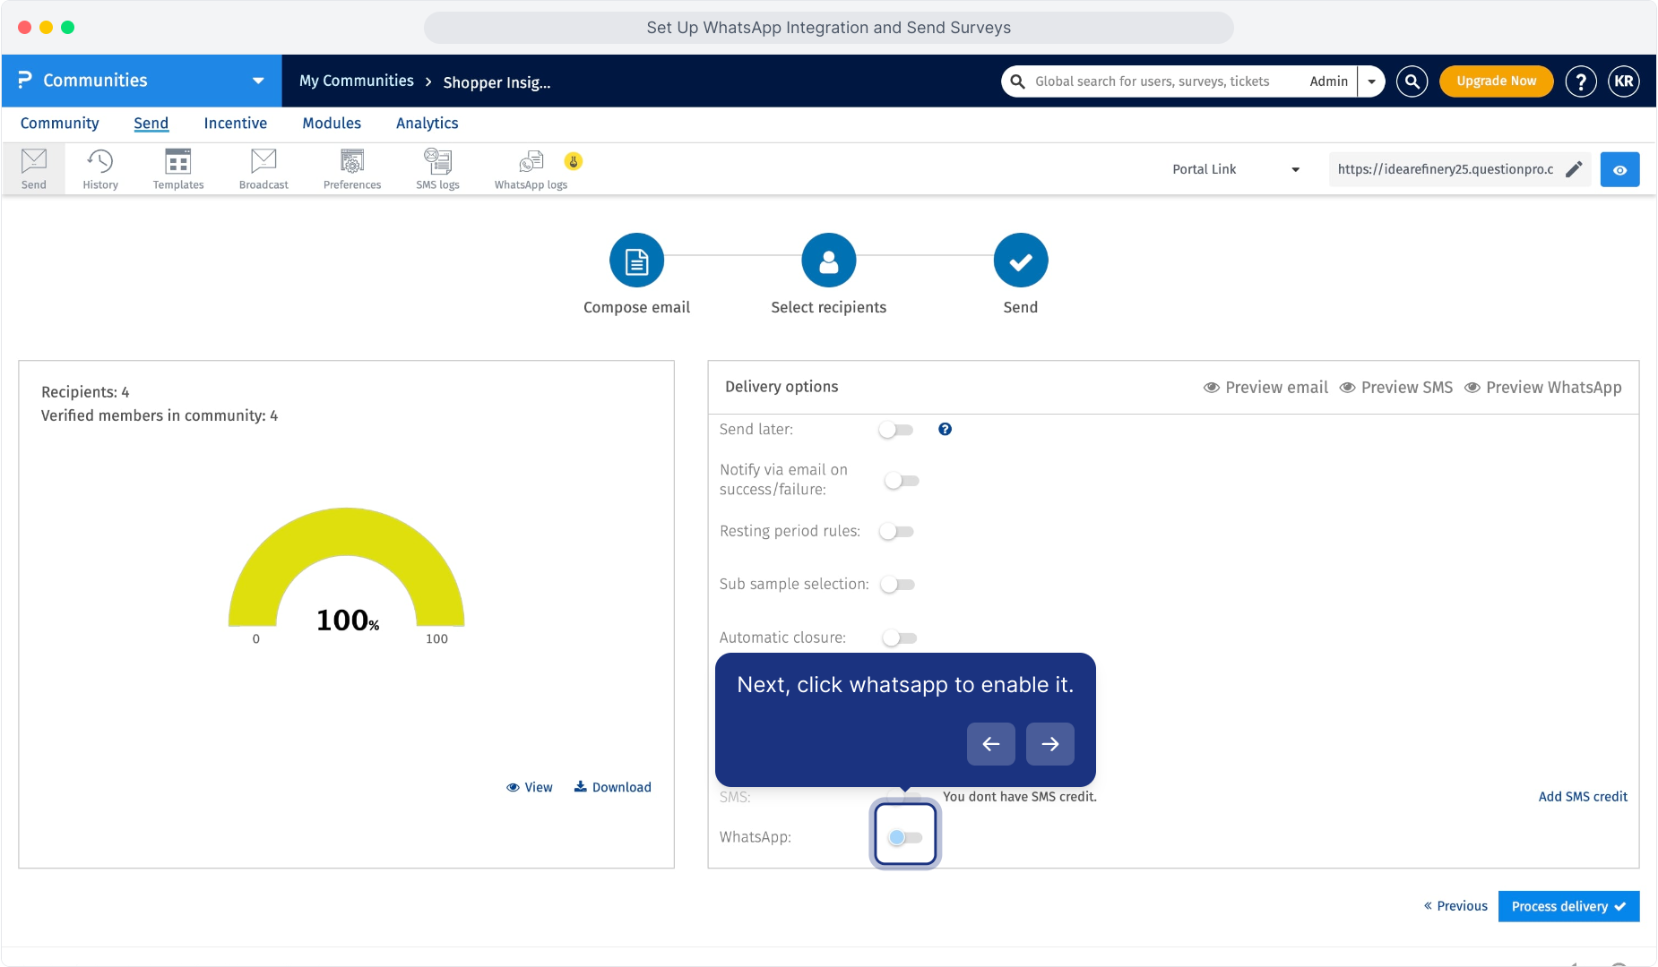
Task: Click the Send checkmark step icon
Action: tap(1020, 261)
